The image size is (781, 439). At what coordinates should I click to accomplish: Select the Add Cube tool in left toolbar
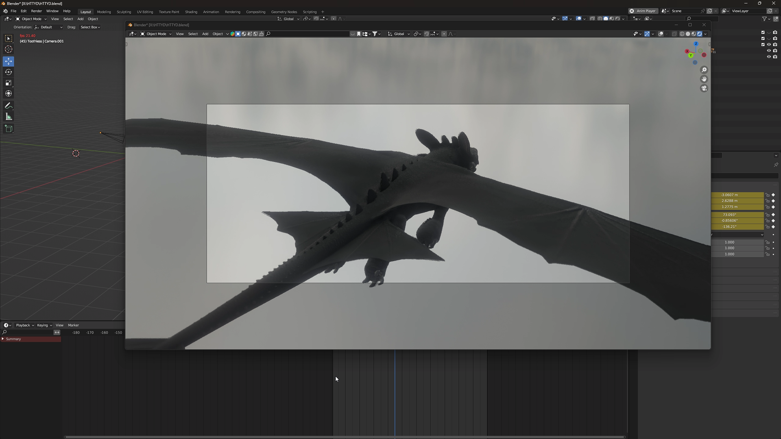9,129
